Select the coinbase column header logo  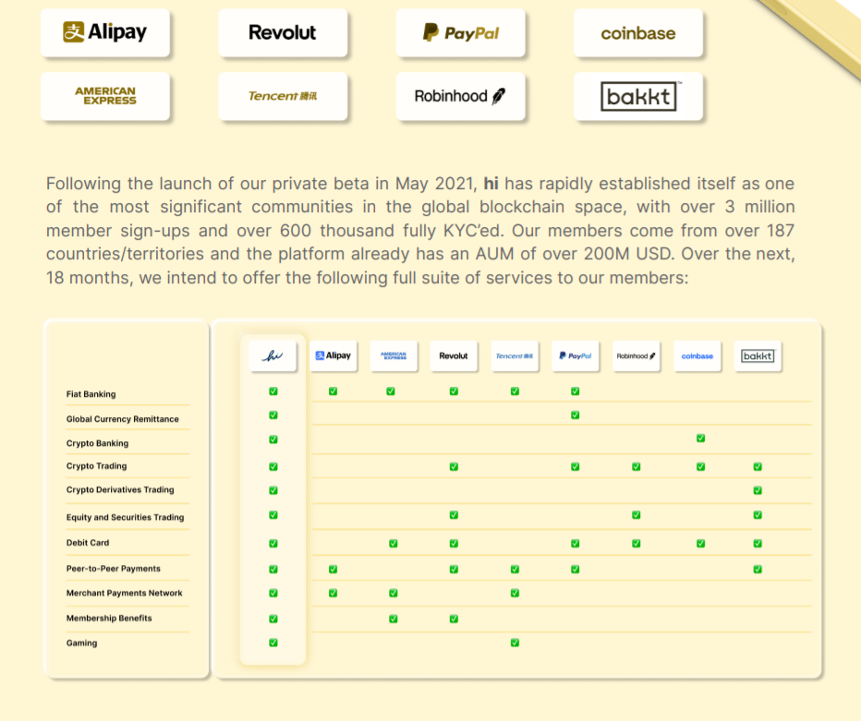tap(697, 356)
